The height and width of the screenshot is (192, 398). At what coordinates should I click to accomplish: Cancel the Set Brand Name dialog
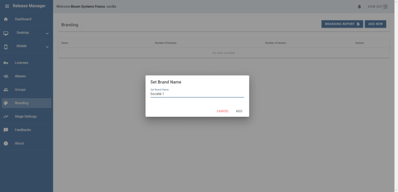click(223, 111)
